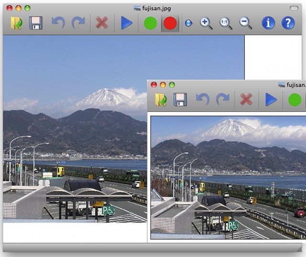
Task: Choose the small blue brush size icon
Action: point(188,23)
